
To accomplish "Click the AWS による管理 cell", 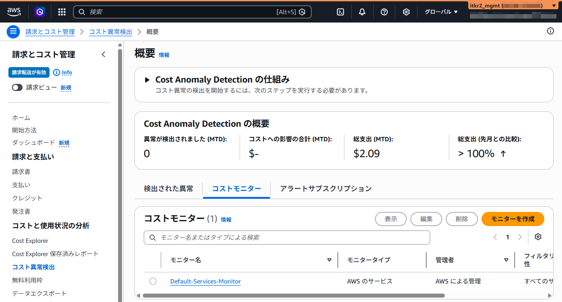I will click(458, 281).
